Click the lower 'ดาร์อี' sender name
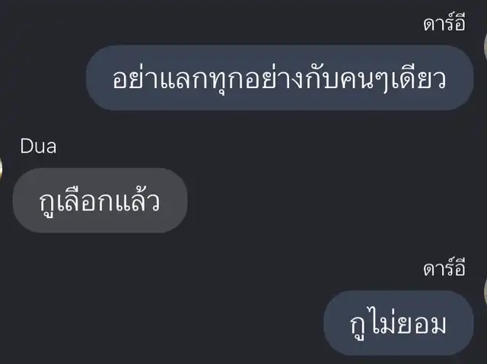 (444, 268)
